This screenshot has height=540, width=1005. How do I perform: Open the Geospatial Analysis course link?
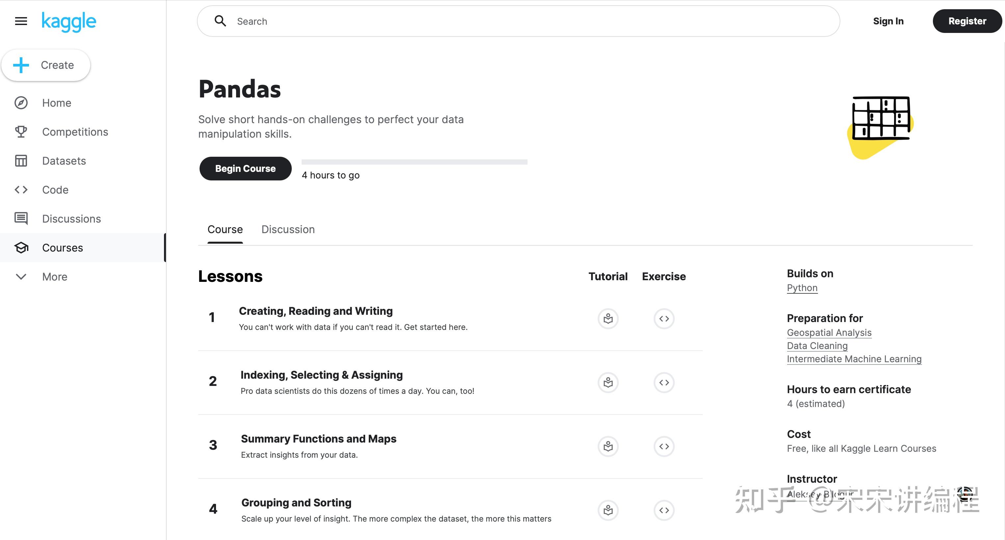(829, 333)
